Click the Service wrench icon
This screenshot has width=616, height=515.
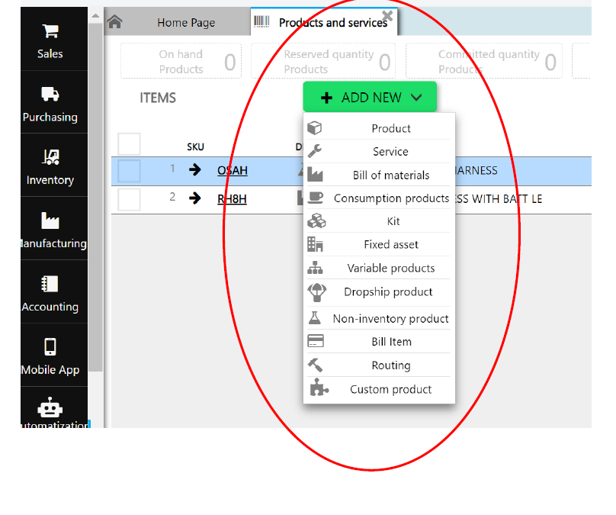[315, 151]
